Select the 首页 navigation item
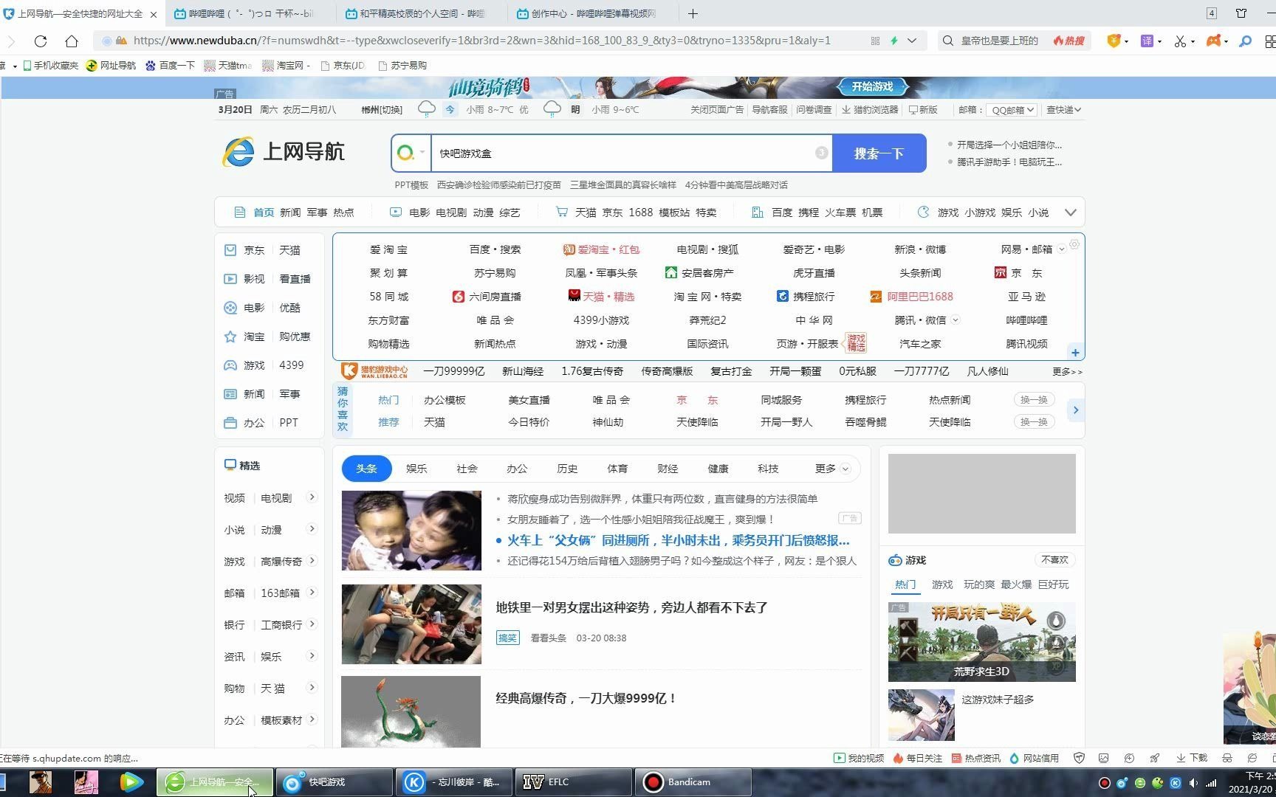 point(264,213)
